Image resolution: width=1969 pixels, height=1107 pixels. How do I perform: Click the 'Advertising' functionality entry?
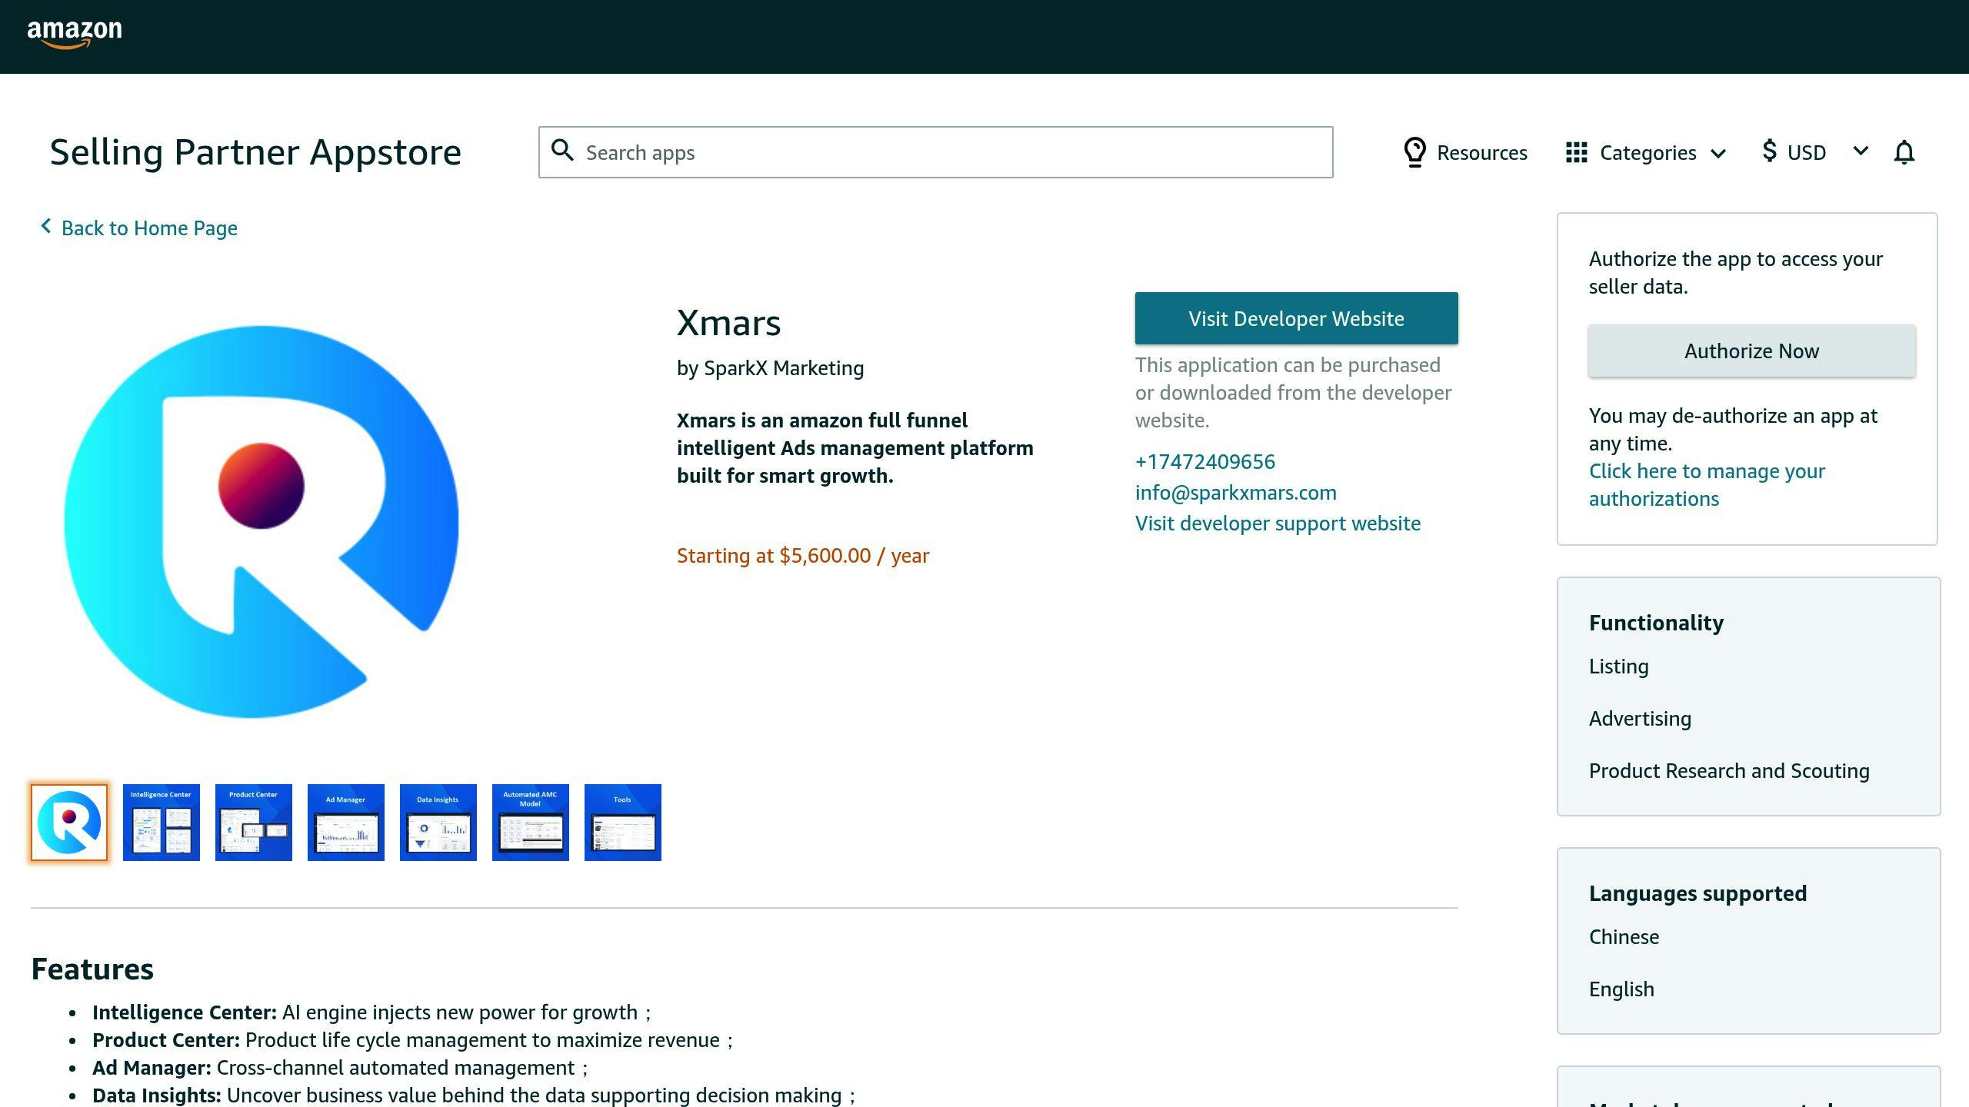pos(1640,719)
